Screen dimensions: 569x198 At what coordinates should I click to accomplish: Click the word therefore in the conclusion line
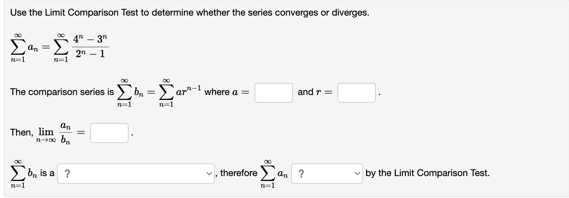239,173
